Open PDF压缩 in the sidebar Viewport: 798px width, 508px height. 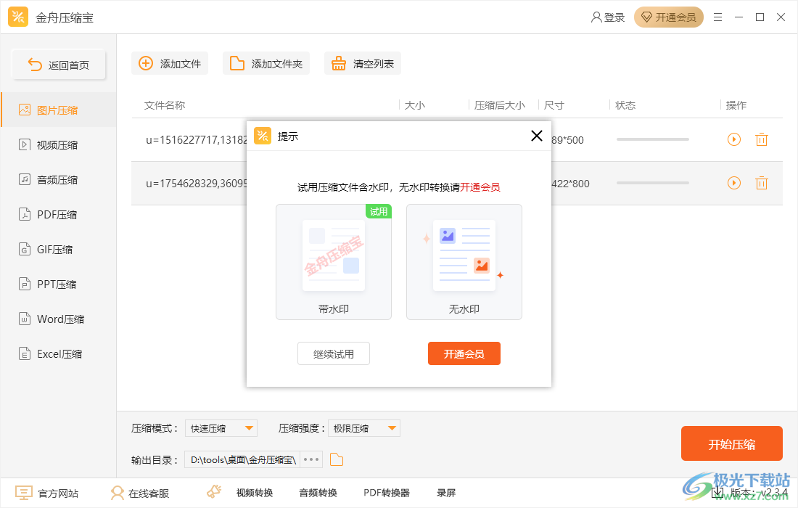tap(59, 214)
